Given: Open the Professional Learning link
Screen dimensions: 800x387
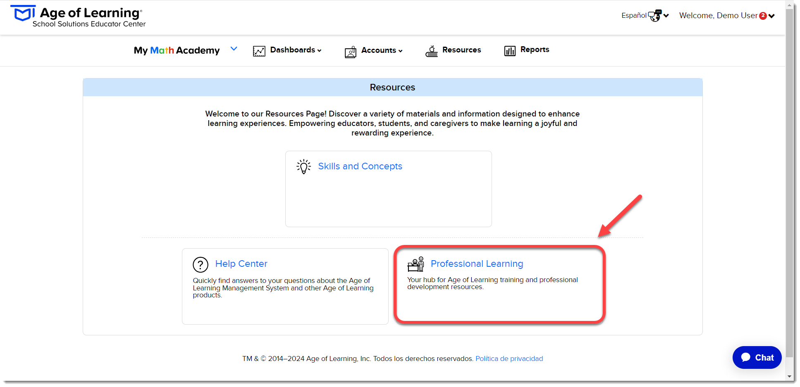Looking at the screenshot, I should click(x=477, y=264).
